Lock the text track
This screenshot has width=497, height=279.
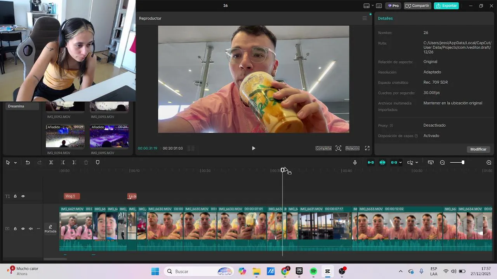[15, 196]
